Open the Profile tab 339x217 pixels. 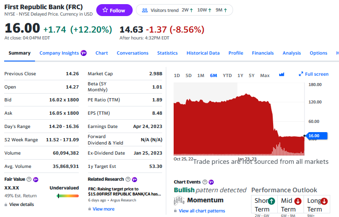(x=236, y=53)
